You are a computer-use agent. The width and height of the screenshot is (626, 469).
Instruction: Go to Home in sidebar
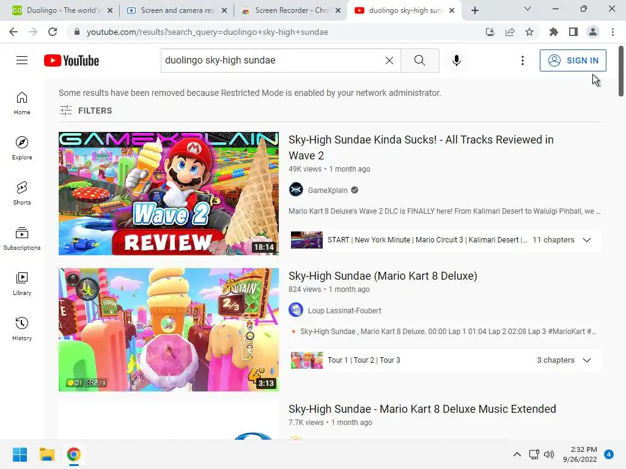point(22,103)
